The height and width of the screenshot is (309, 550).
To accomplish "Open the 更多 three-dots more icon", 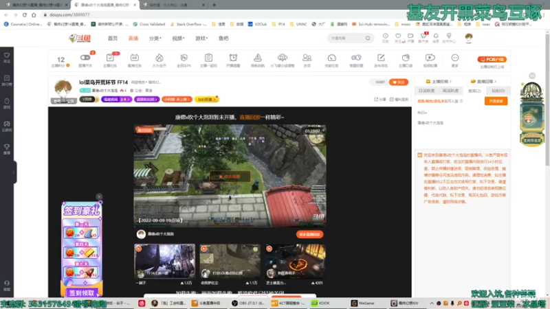I will 455,60.
